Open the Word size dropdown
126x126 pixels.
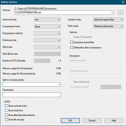click(x=47, y=47)
